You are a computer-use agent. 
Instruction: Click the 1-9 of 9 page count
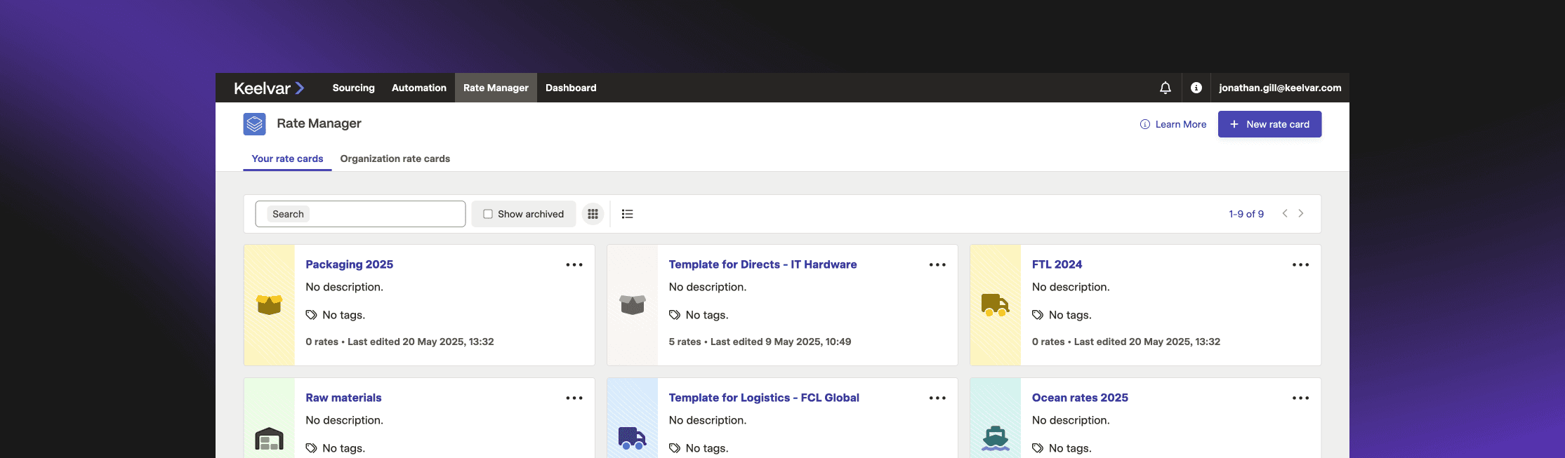(x=1246, y=214)
